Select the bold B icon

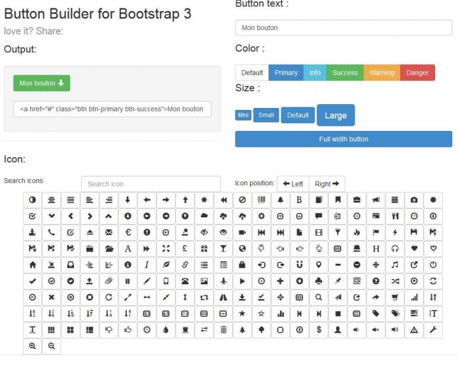[x=299, y=200]
